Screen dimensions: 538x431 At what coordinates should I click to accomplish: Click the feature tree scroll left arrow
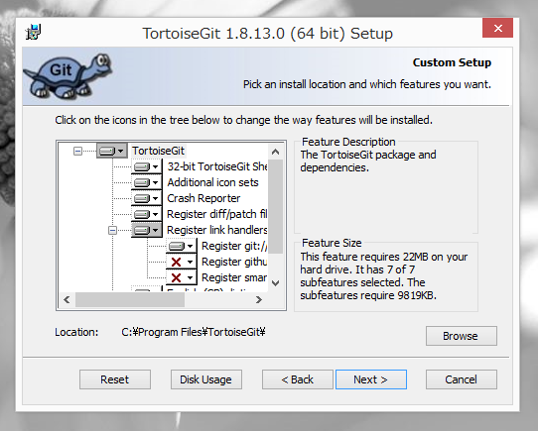[67, 300]
